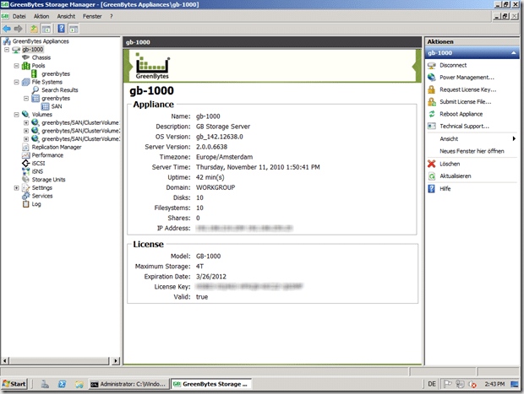Collapse the File Systems tree node
524x394 pixels.
point(16,82)
